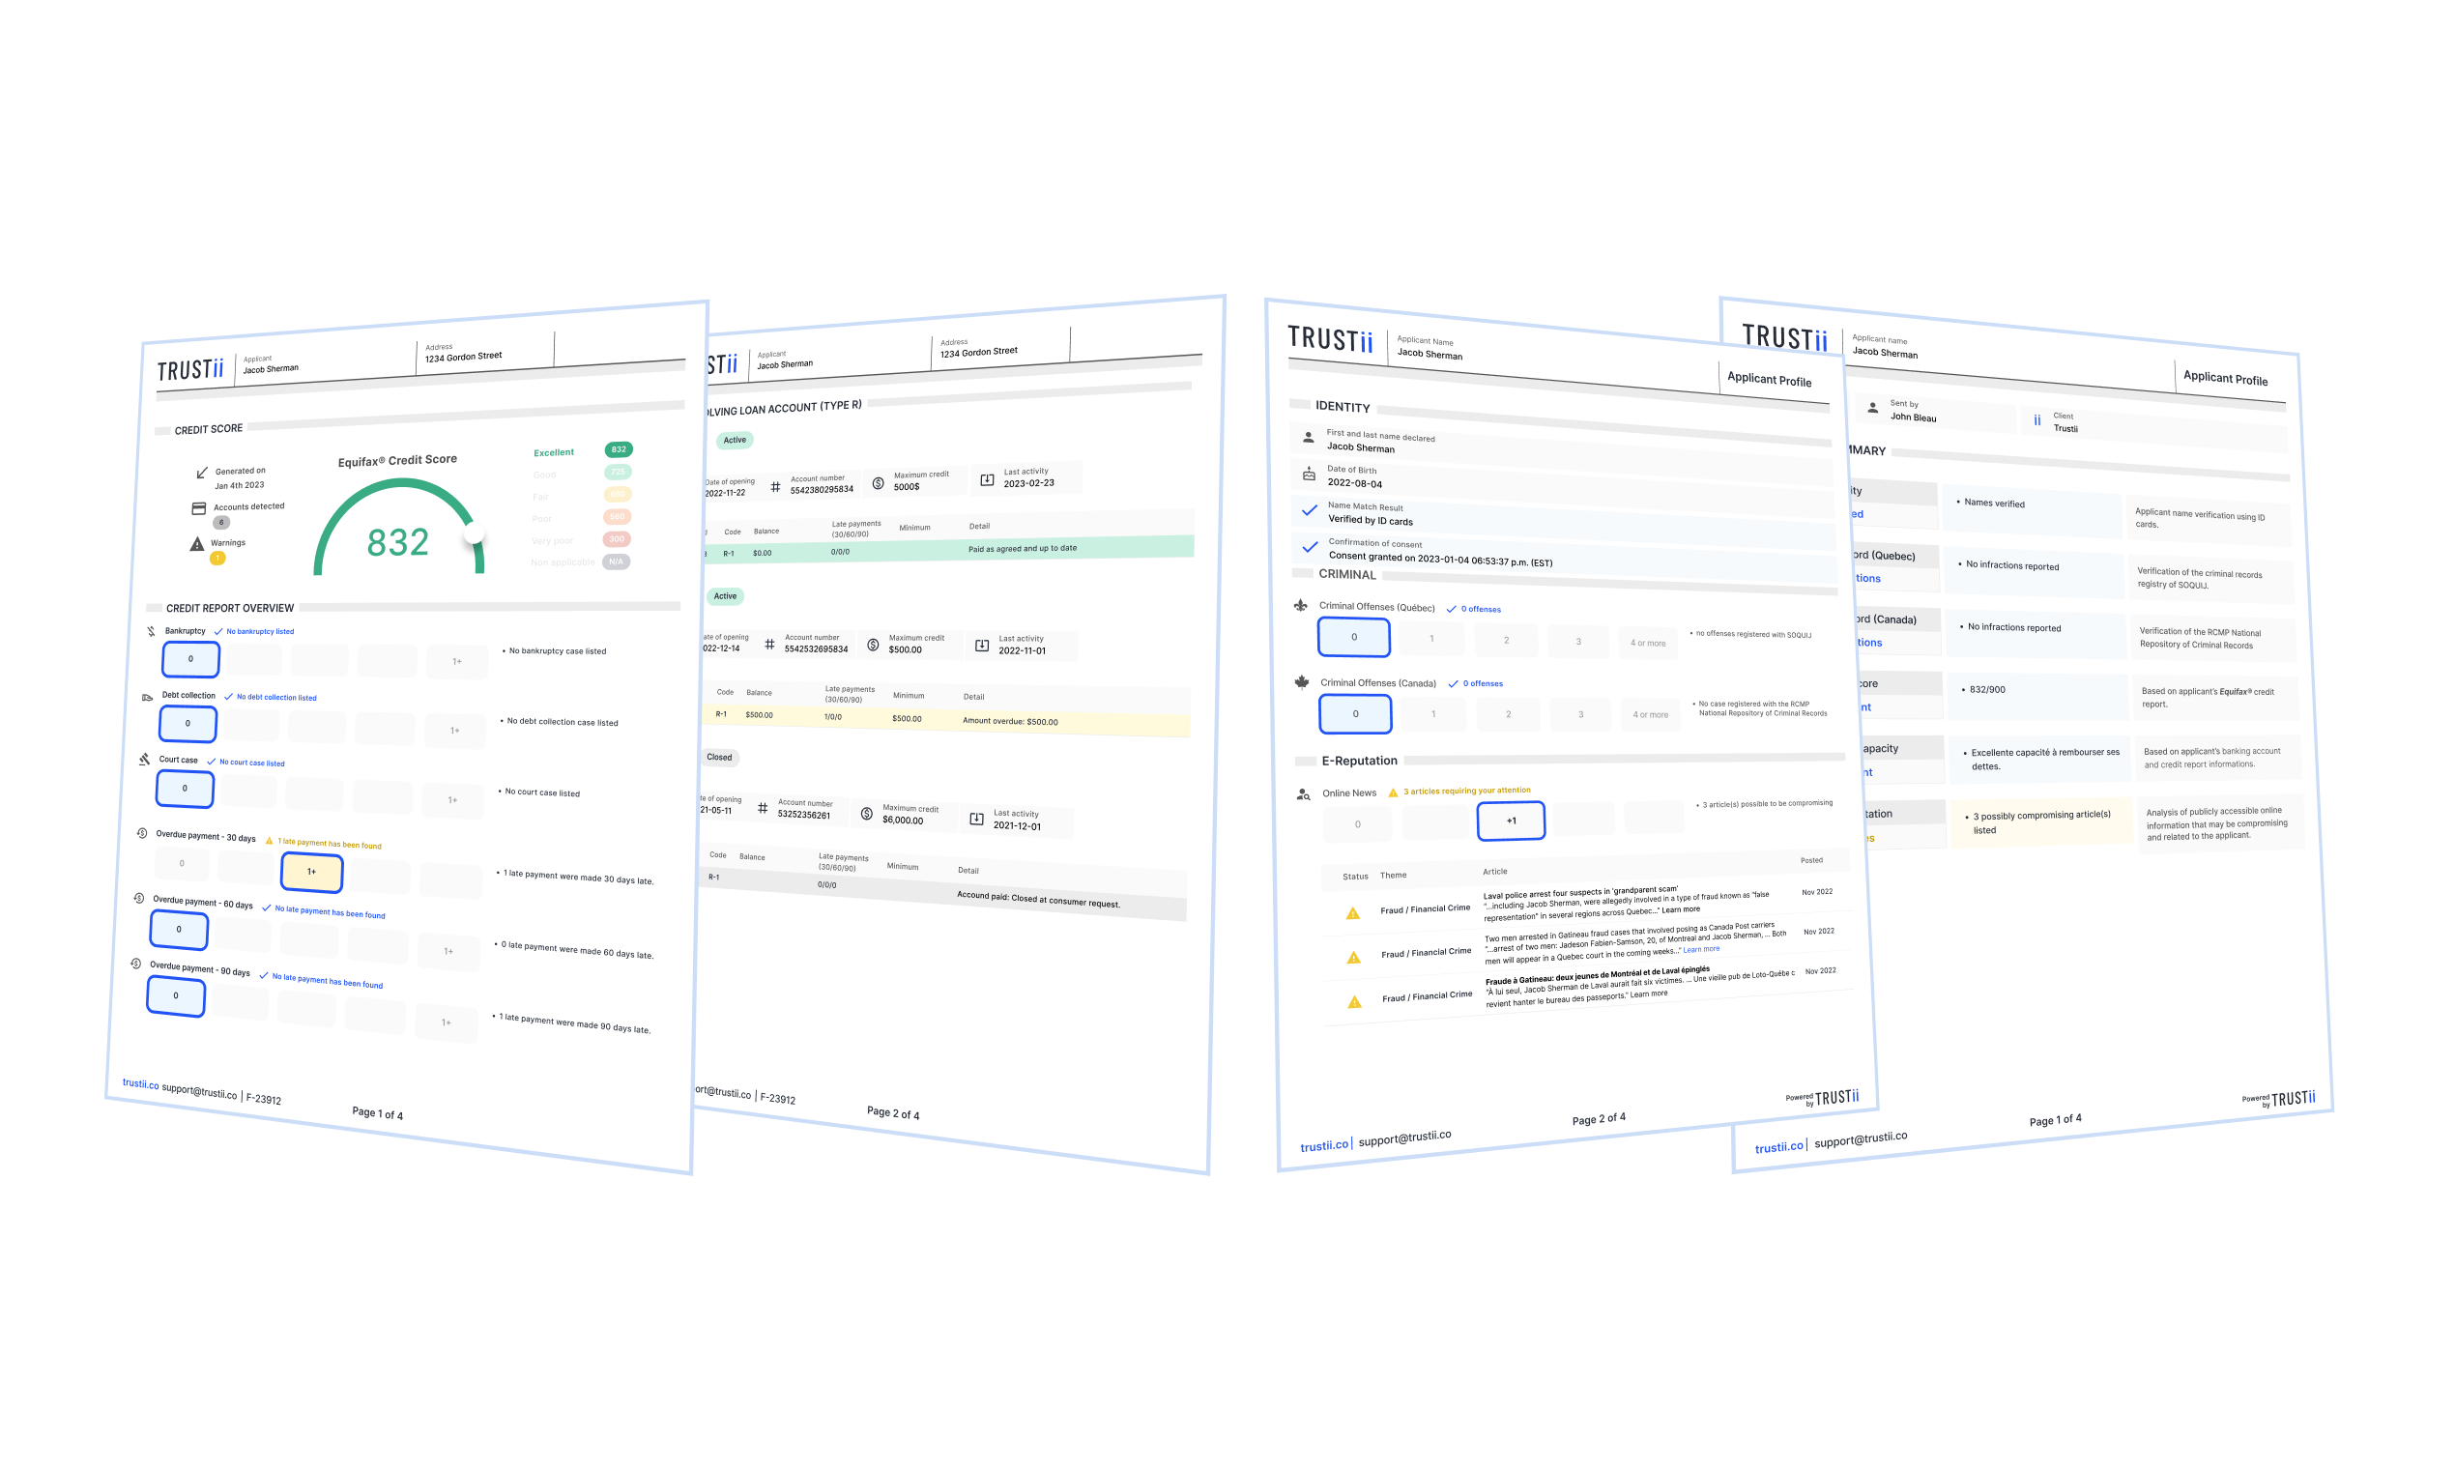The width and height of the screenshot is (2455, 1469).
Task: Click the clock icon beside Overdue payment - 60 days
Action: [138, 899]
